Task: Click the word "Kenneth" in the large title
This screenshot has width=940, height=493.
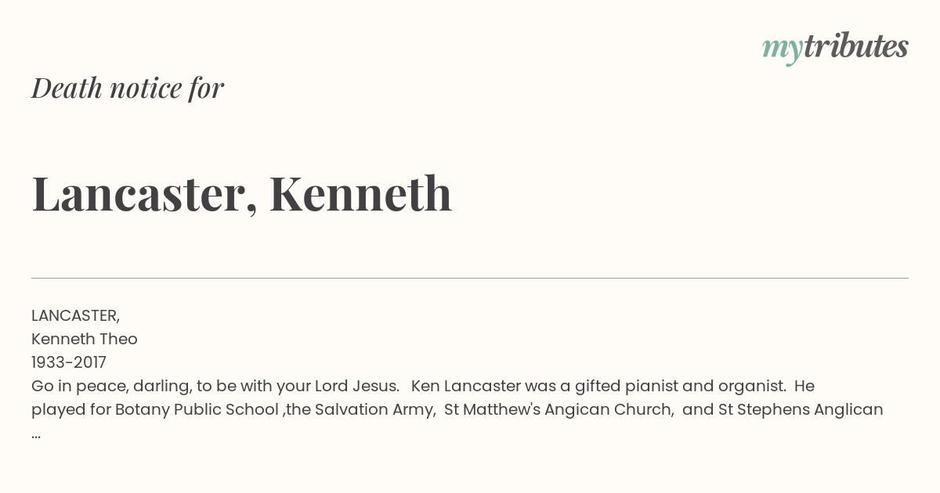Action: (x=361, y=193)
